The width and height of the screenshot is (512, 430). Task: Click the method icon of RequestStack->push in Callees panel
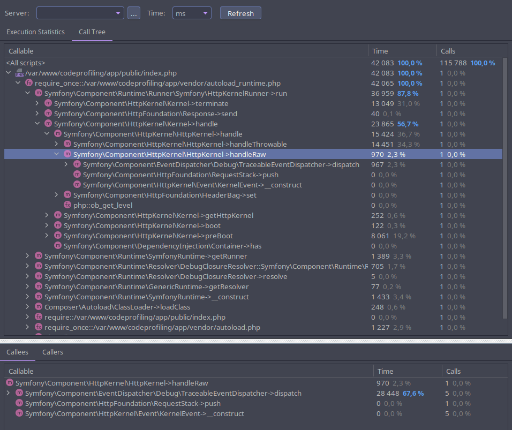click(19, 403)
